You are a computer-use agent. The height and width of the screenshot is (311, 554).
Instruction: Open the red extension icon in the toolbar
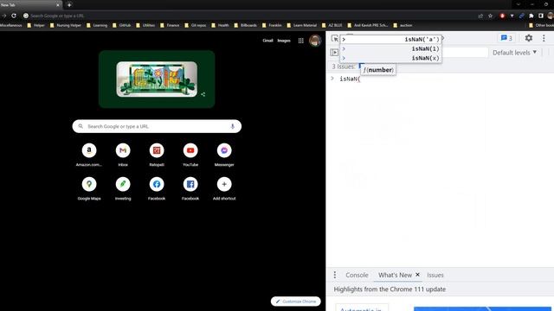coord(502,16)
